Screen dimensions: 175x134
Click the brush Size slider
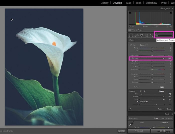(x=152, y=94)
